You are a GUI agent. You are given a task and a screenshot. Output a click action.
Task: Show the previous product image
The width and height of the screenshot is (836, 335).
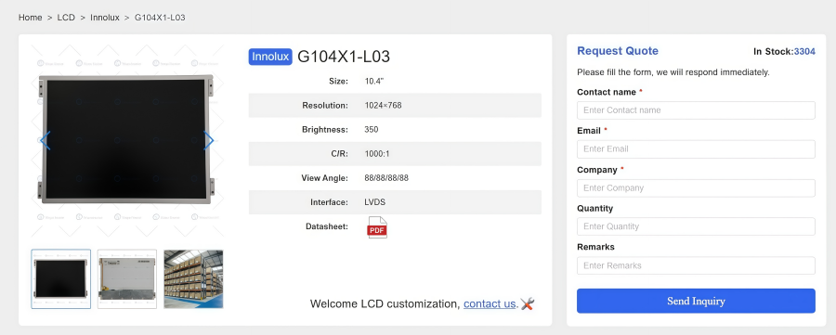[x=46, y=141]
